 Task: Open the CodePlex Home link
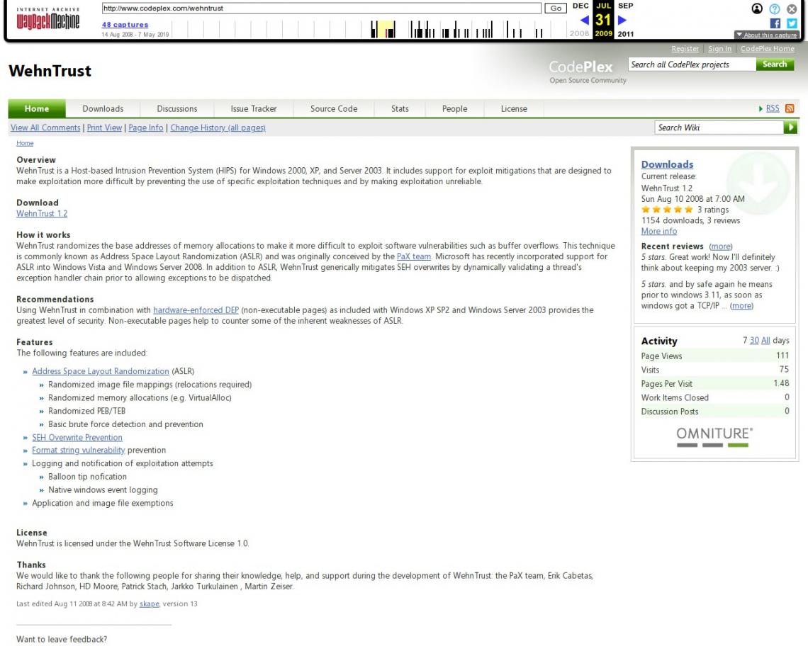click(767, 48)
